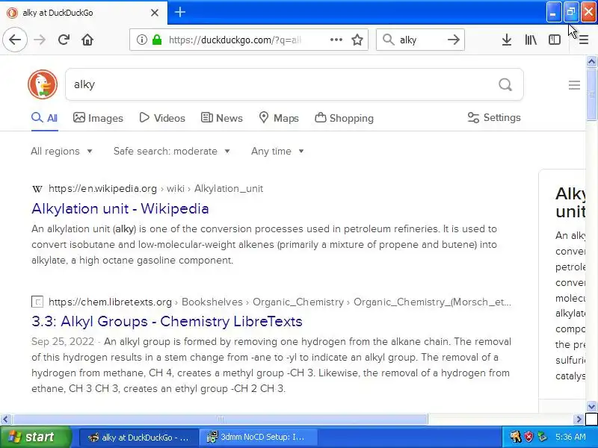
Task: Open the DuckDuckGo side menu icon
Action: coord(574,84)
